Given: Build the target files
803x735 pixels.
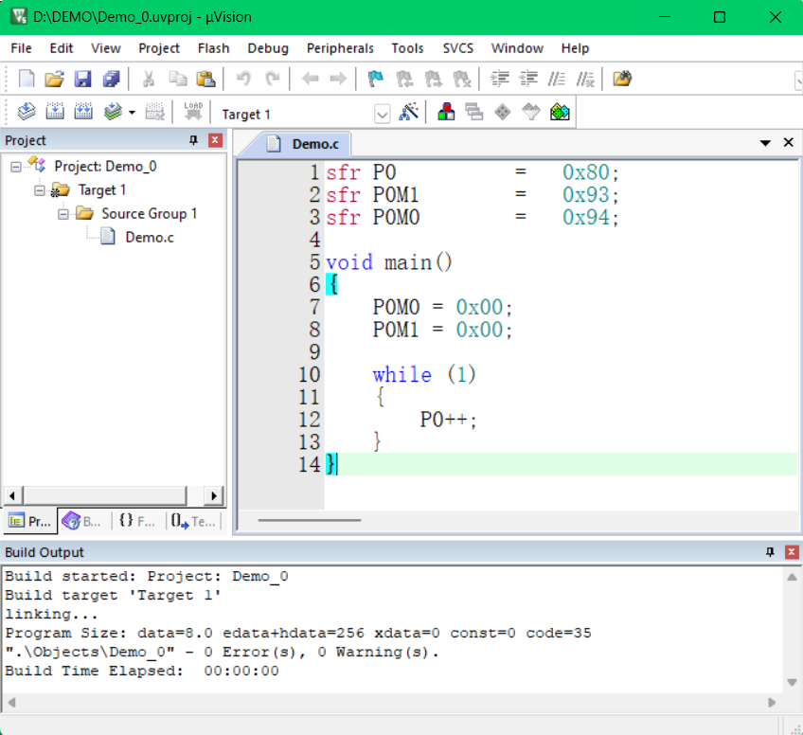Looking at the screenshot, I should pyautogui.click(x=55, y=111).
